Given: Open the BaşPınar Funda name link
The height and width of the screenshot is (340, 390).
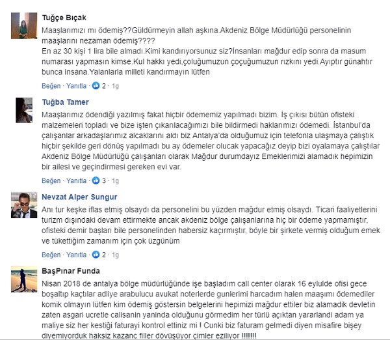Looking at the screenshot, I should pos(71,271).
